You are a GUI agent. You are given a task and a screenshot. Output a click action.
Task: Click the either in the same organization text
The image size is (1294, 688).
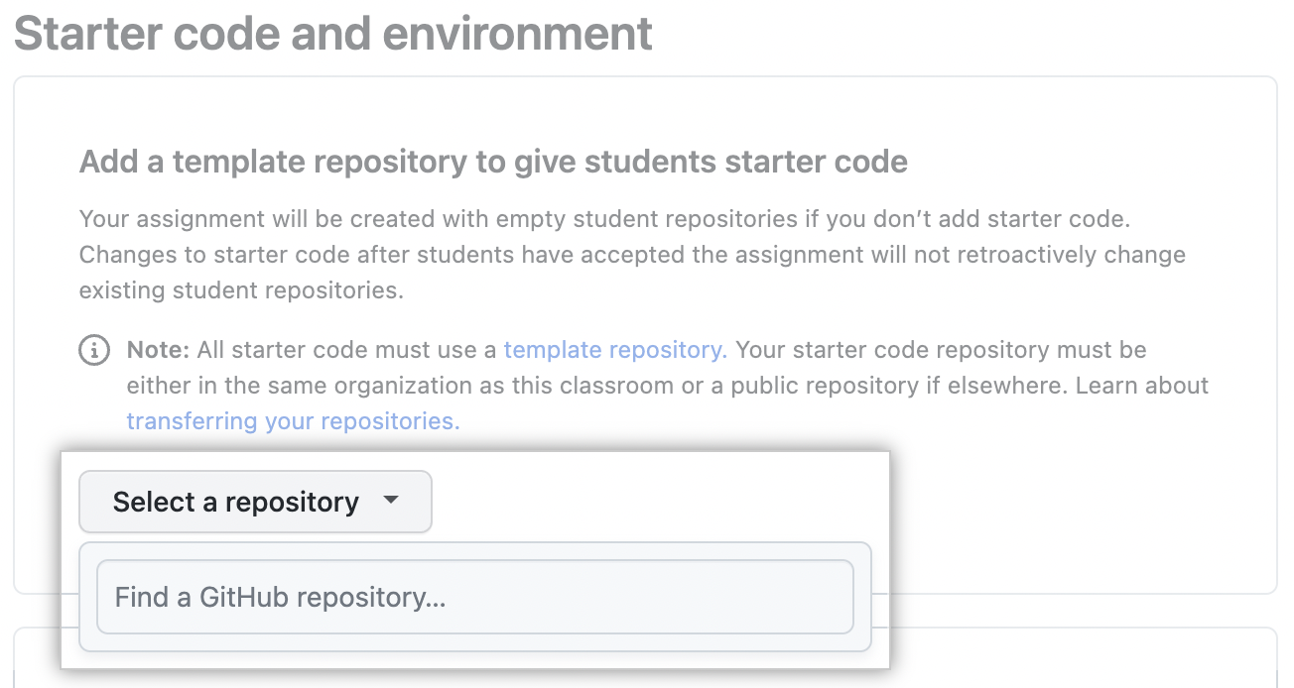pos(597,386)
